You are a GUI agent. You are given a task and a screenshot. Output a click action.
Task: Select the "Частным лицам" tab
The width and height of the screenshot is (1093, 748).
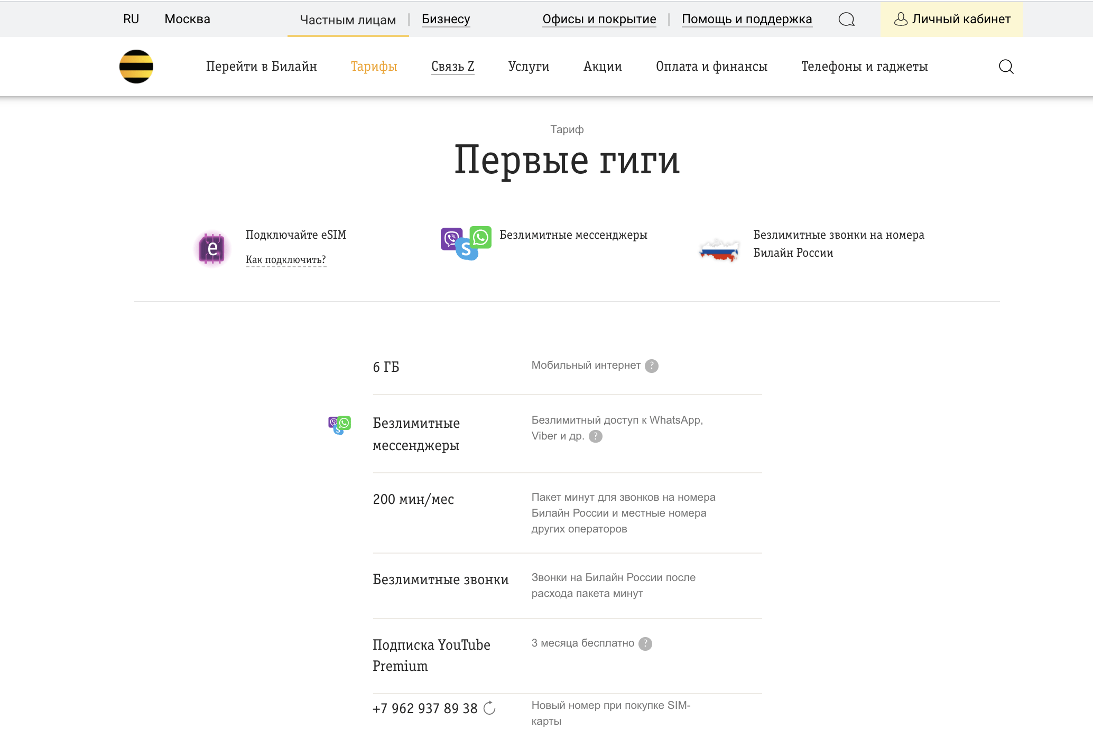348,19
